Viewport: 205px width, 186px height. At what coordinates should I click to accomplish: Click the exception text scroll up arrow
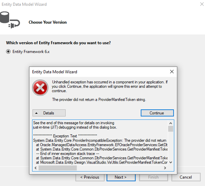click(x=171, y=123)
